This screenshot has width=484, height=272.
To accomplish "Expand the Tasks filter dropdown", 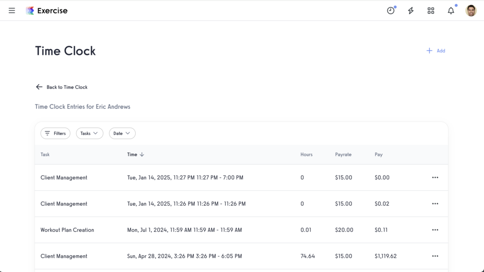I will tap(89, 133).
